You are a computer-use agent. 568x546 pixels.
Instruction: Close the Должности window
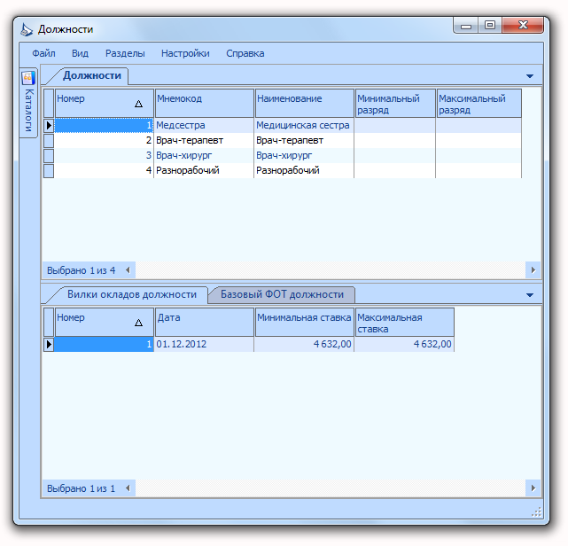click(523, 26)
